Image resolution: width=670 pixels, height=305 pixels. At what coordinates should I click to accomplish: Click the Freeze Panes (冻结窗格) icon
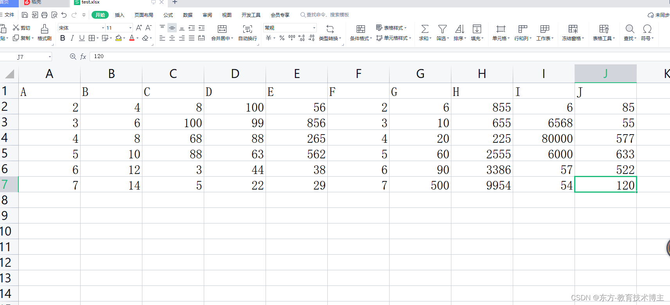[573, 29]
